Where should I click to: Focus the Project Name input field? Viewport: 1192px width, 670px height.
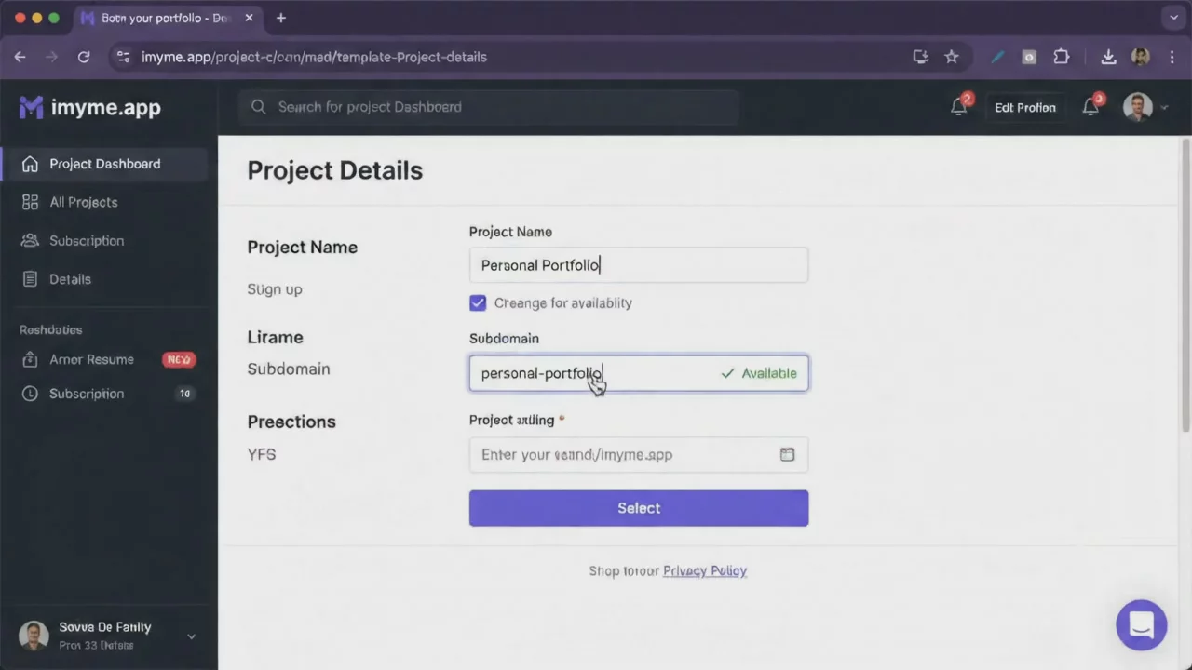pos(639,265)
